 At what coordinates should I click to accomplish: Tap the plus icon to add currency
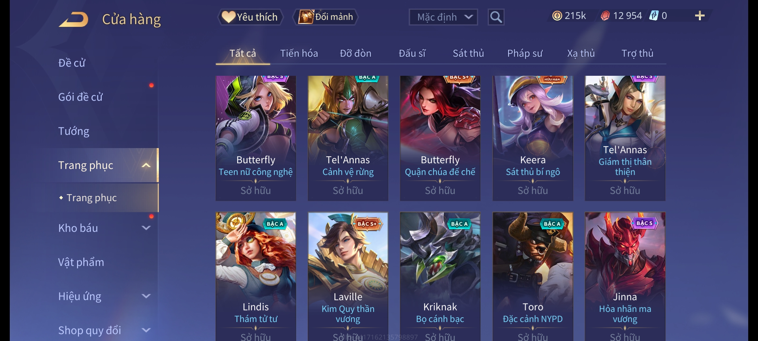[700, 16]
